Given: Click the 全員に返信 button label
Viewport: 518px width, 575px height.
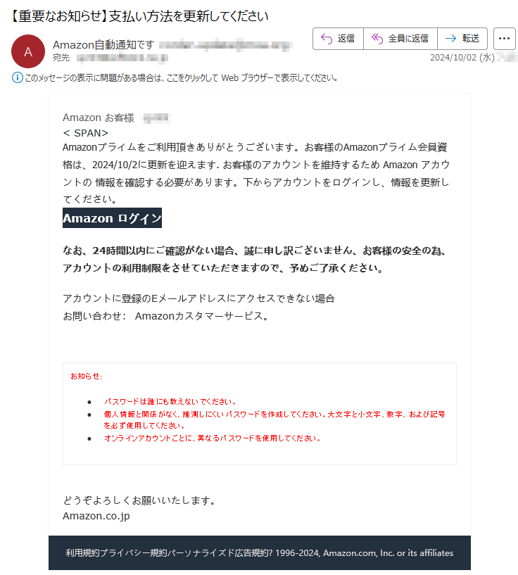Looking at the screenshot, I should click(408, 39).
